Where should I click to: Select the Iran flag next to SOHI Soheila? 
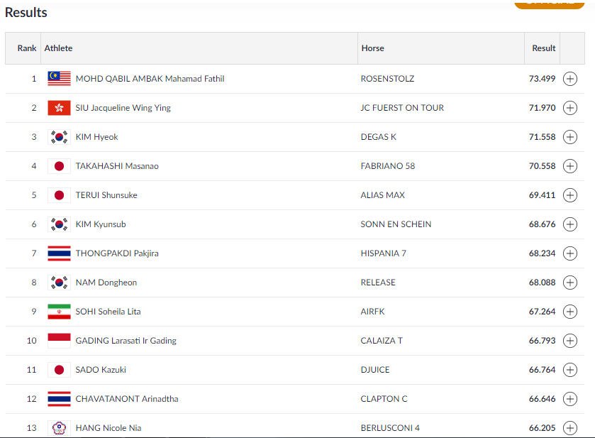click(59, 312)
